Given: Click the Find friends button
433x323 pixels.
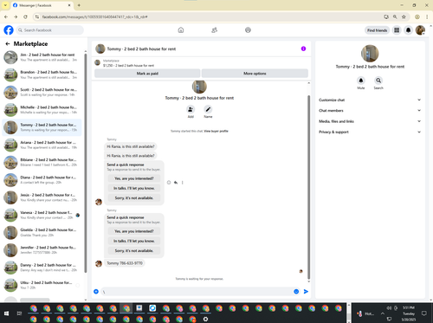Looking at the screenshot, I should pyautogui.click(x=377, y=30).
